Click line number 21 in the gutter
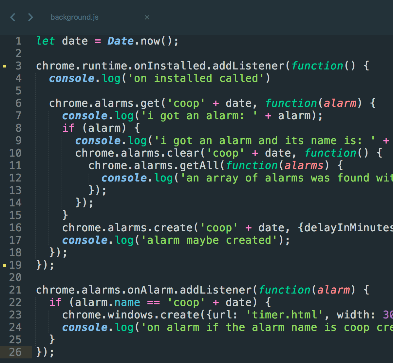 pyautogui.click(x=15, y=290)
